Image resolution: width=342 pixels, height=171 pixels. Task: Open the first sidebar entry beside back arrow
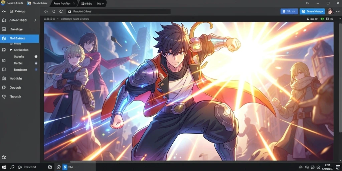(x=18, y=11)
